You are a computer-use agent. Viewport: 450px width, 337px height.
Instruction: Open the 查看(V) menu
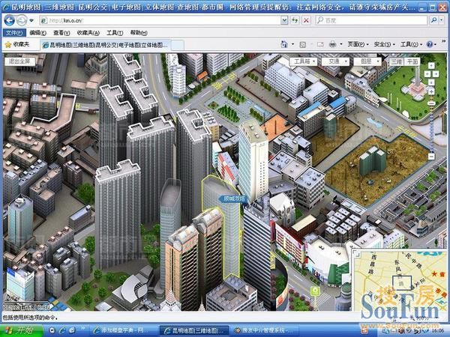pos(58,33)
